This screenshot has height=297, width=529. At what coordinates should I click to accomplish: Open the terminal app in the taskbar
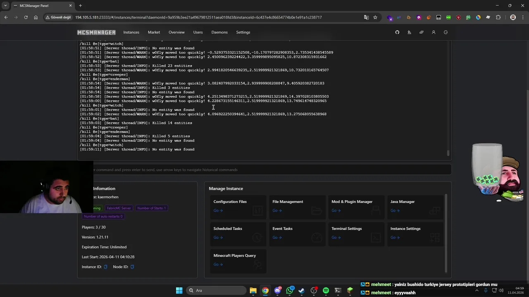pyautogui.click(x=338, y=290)
